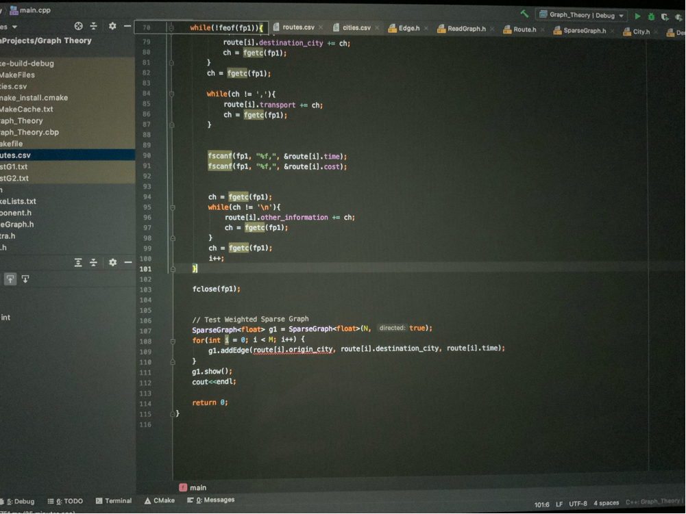Click the main breadcrumb below the editor
The height and width of the screenshot is (514, 686).
[197, 487]
